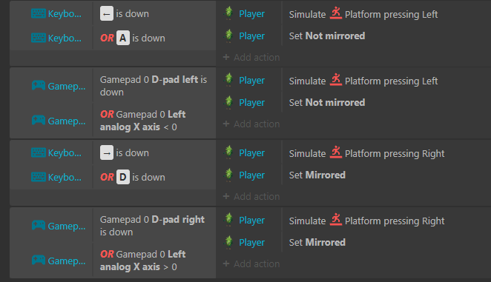Click the A key chip in OR condition

pos(123,38)
